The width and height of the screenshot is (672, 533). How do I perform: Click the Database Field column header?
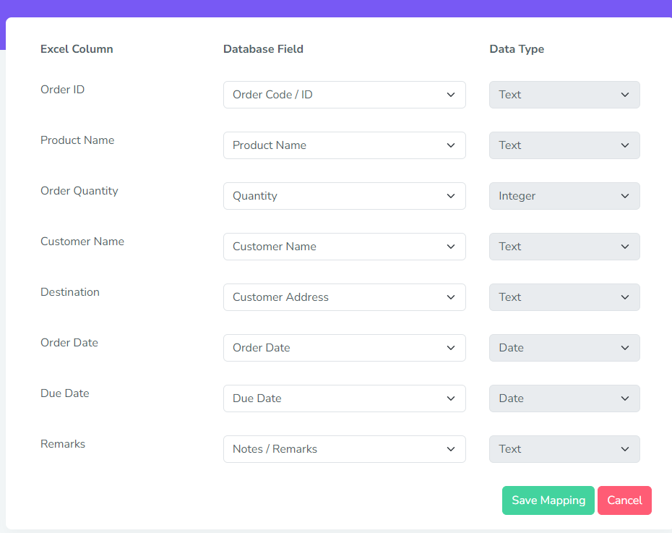[x=263, y=49]
